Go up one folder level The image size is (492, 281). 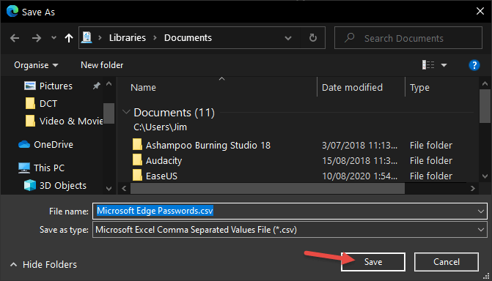pos(69,38)
